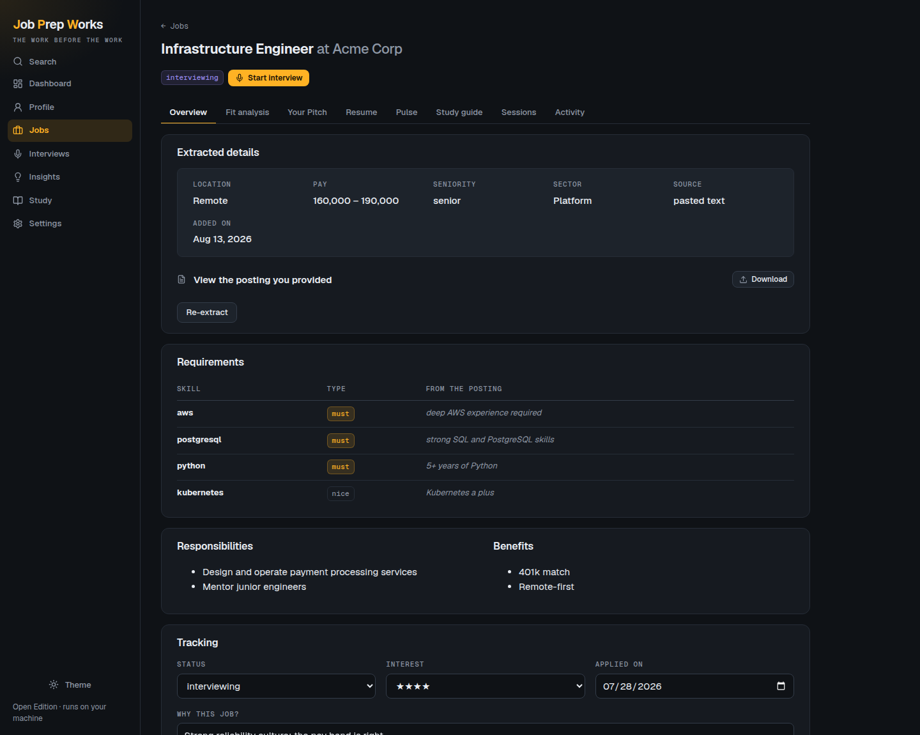Open the Activity tab

570,112
